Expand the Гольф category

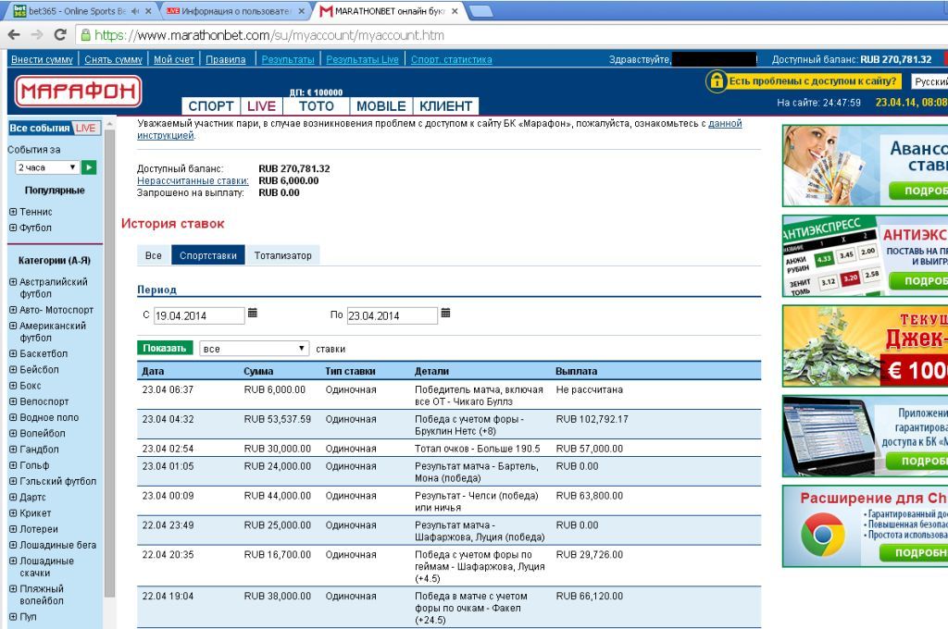tap(13, 465)
